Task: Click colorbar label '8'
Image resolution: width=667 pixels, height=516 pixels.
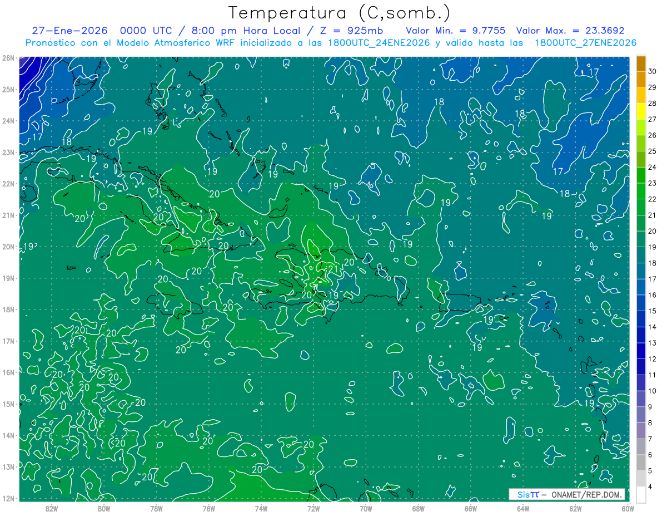Action: coord(650,423)
